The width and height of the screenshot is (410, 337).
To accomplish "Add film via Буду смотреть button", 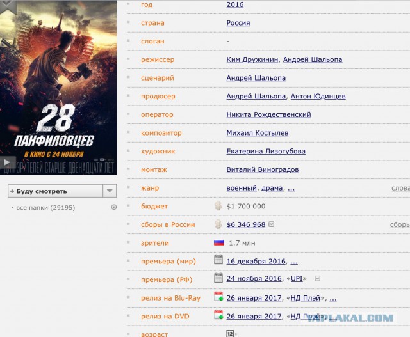I will coord(55,191).
